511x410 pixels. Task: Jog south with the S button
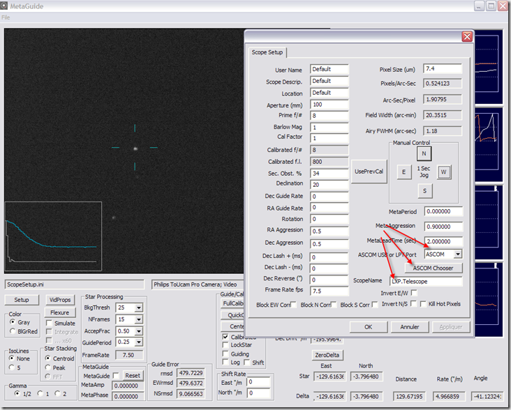424,191
